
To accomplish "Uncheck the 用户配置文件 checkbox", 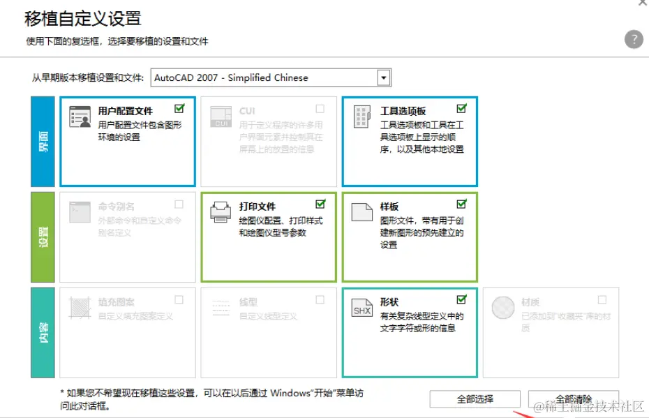I will click(x=179, y=108).
